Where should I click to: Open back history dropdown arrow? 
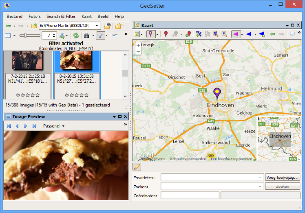pos(14,26)
